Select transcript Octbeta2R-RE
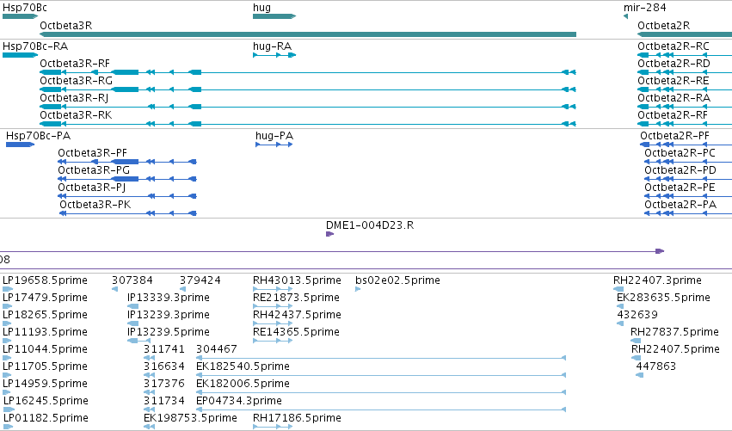 coord(674,81)
